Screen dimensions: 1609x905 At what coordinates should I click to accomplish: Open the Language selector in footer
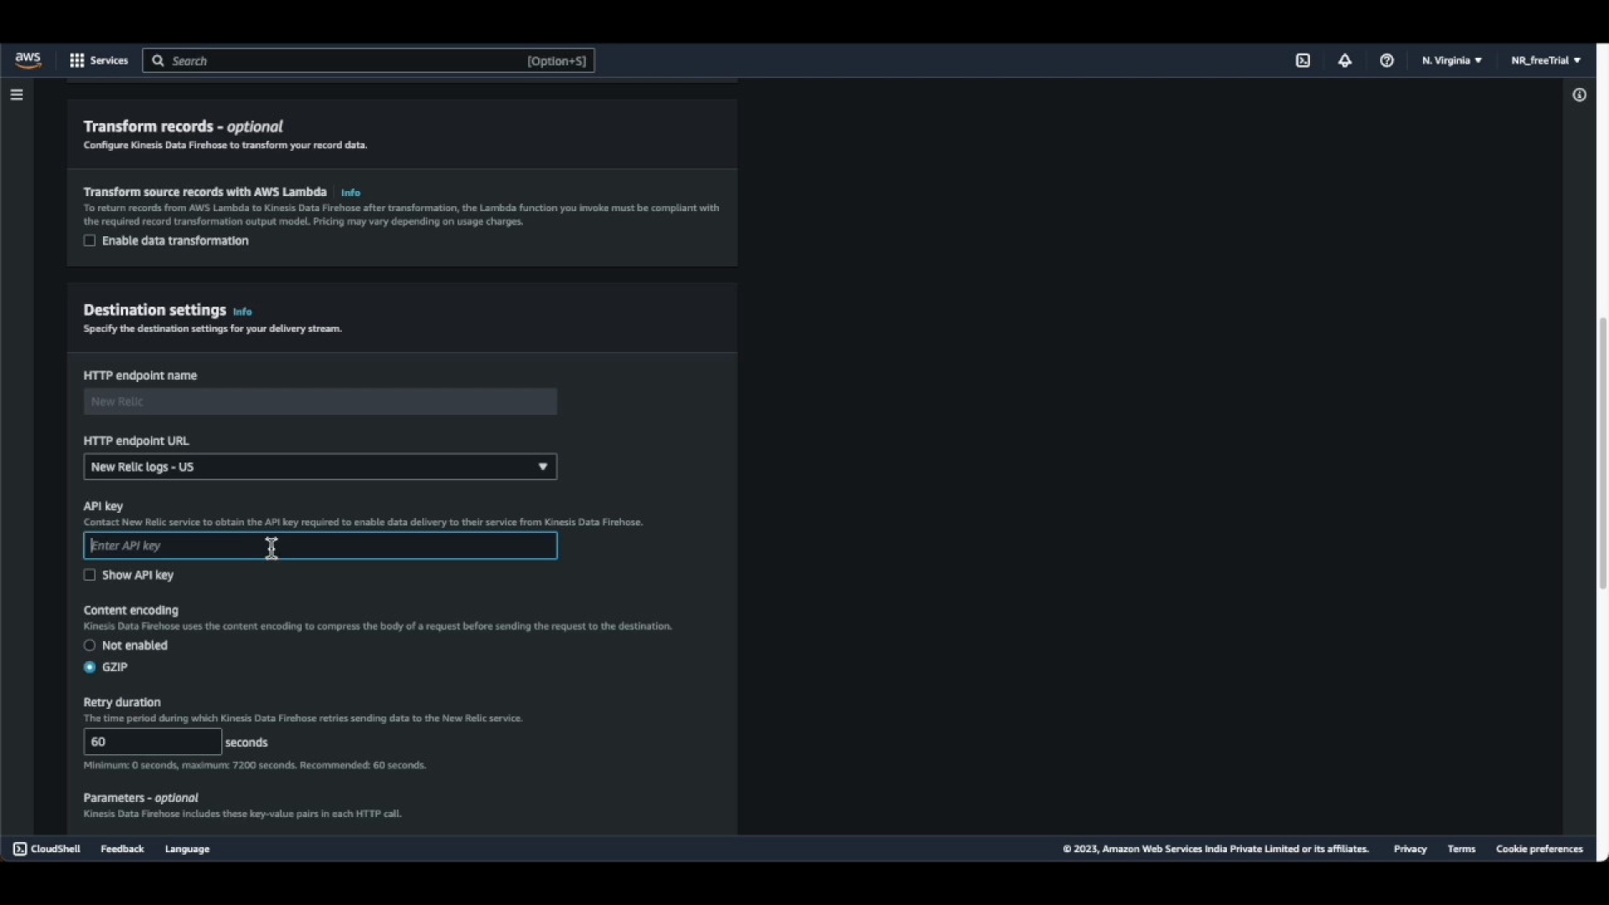pyautogui.click(x=187, y=849)
